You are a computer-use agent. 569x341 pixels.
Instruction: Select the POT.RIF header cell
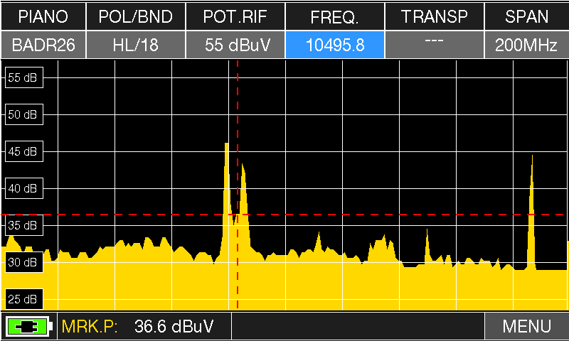point(235,16)
